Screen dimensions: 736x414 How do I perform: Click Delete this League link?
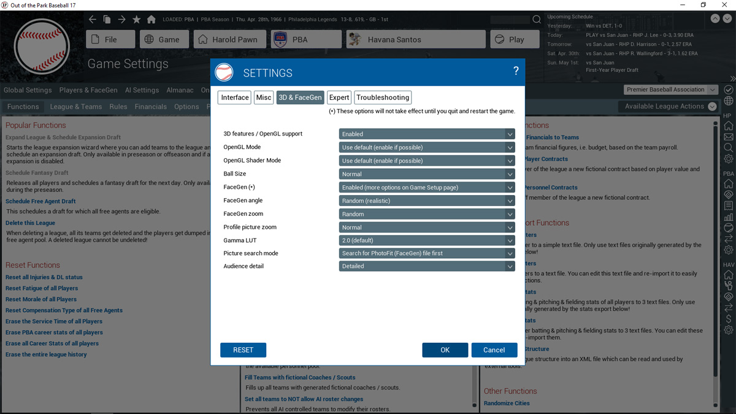click(30, 223)
